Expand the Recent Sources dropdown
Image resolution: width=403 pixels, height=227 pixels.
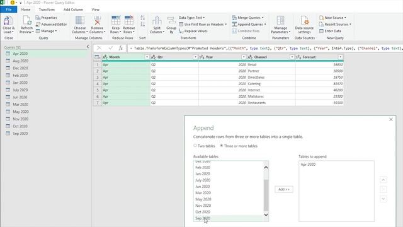click(350, 24)
